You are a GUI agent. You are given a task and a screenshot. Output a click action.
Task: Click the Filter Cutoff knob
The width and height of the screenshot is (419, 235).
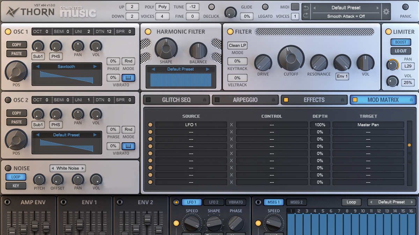point(291,58)
